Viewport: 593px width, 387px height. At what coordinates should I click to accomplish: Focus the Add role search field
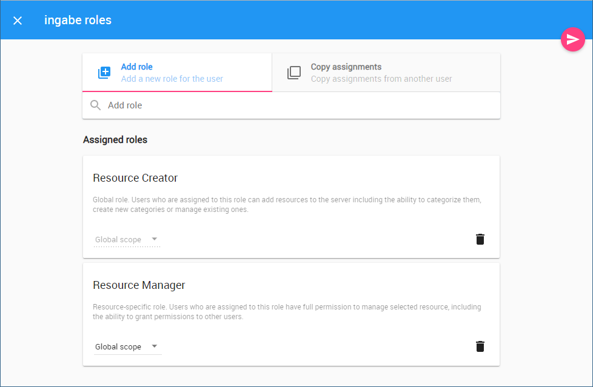pos(297,105)
